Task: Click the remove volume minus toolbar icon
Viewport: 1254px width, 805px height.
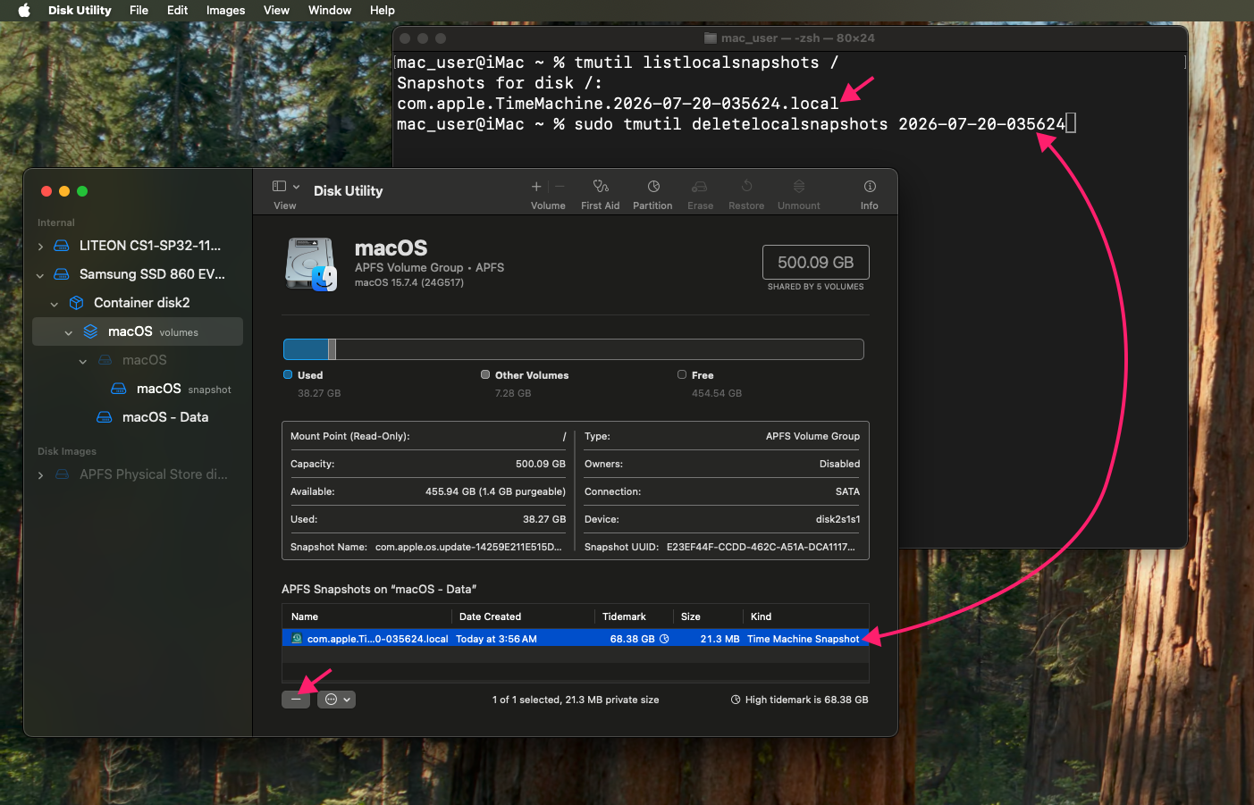Action: [x=560, y=186]
